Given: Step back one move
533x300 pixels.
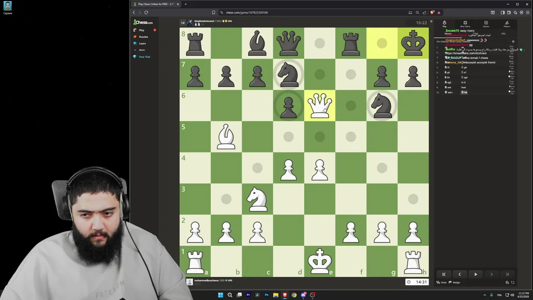Looking at the screenshot, I should (x=460, y=274).
